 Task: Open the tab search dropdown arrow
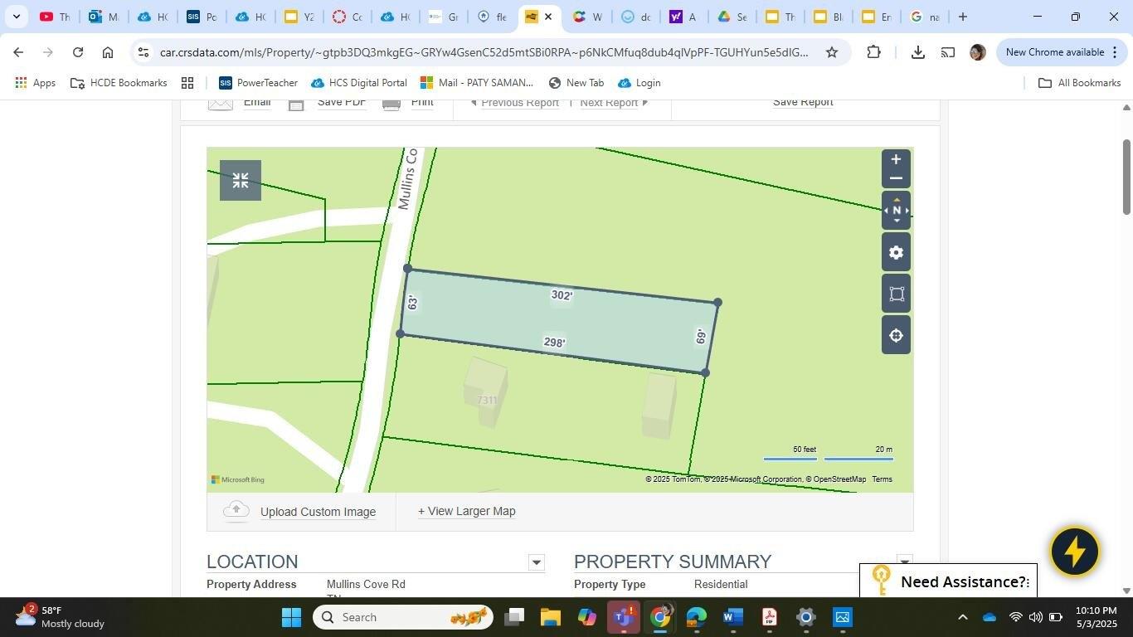point(16,17)
